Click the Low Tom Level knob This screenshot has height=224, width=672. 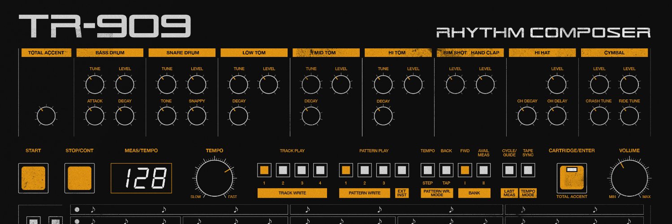[x=269, y=84]
